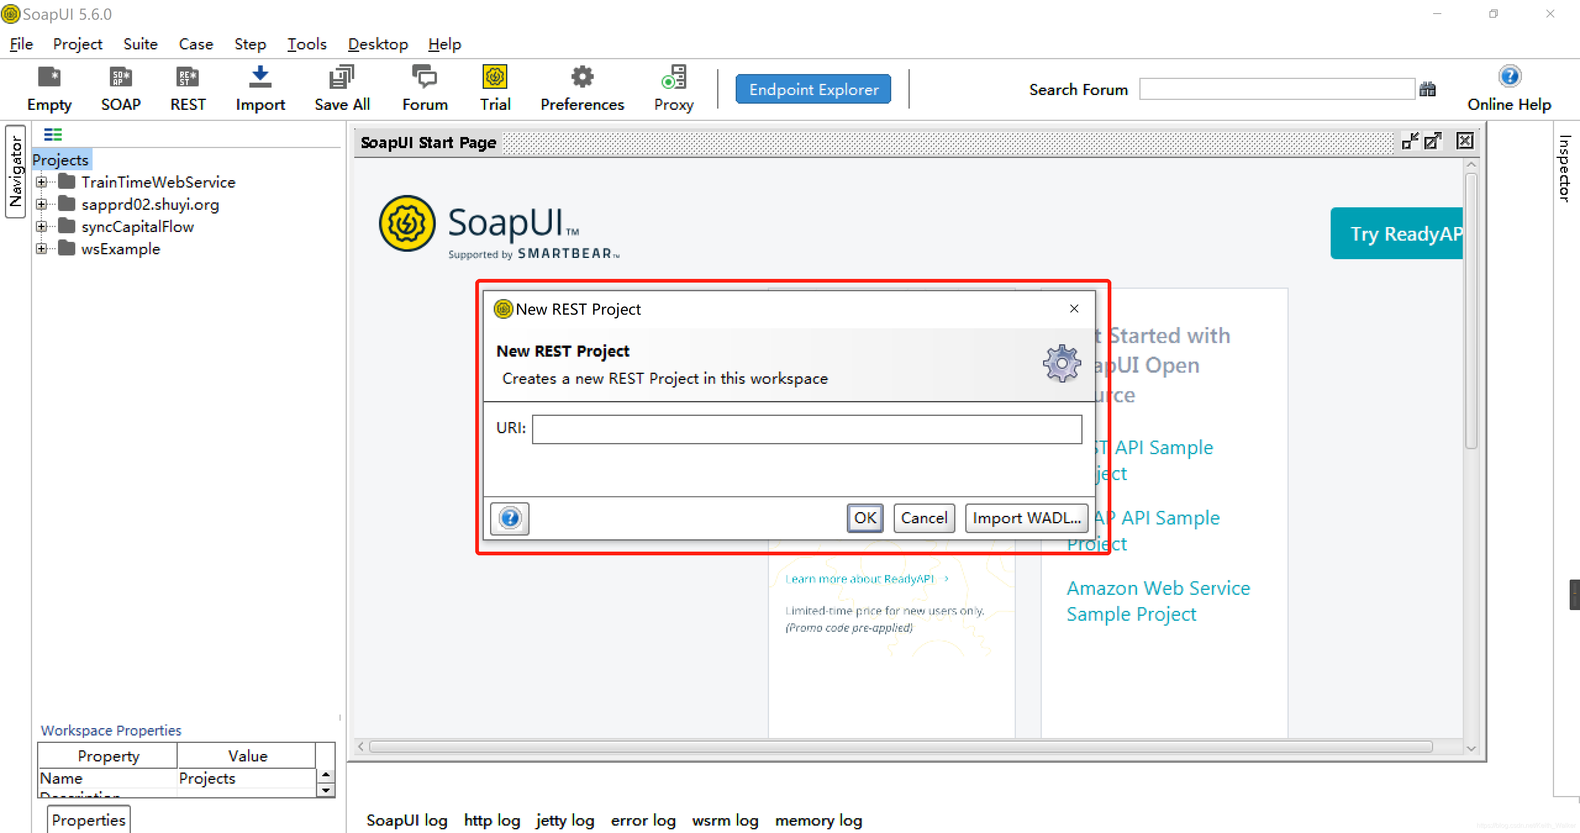
Task: Expand the syncCapitalFlow project node
Action: [41, 227]
